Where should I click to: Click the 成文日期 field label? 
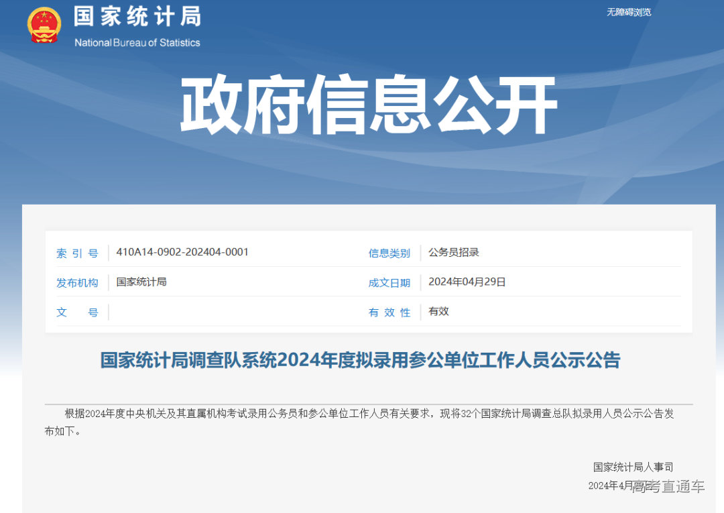390,282
